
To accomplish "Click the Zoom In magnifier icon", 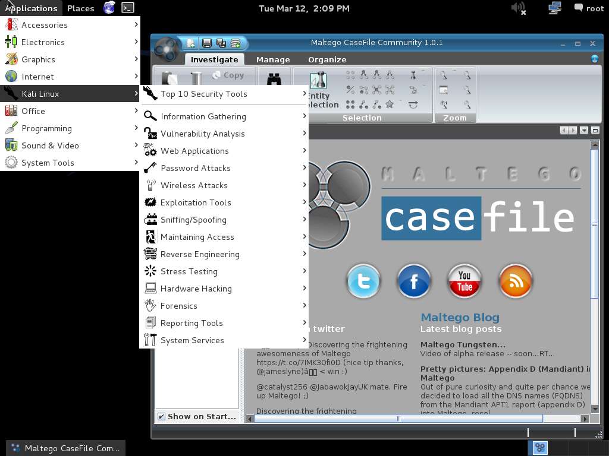I will click(443, 75).
